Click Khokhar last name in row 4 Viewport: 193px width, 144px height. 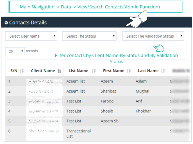tap(143, 111)
